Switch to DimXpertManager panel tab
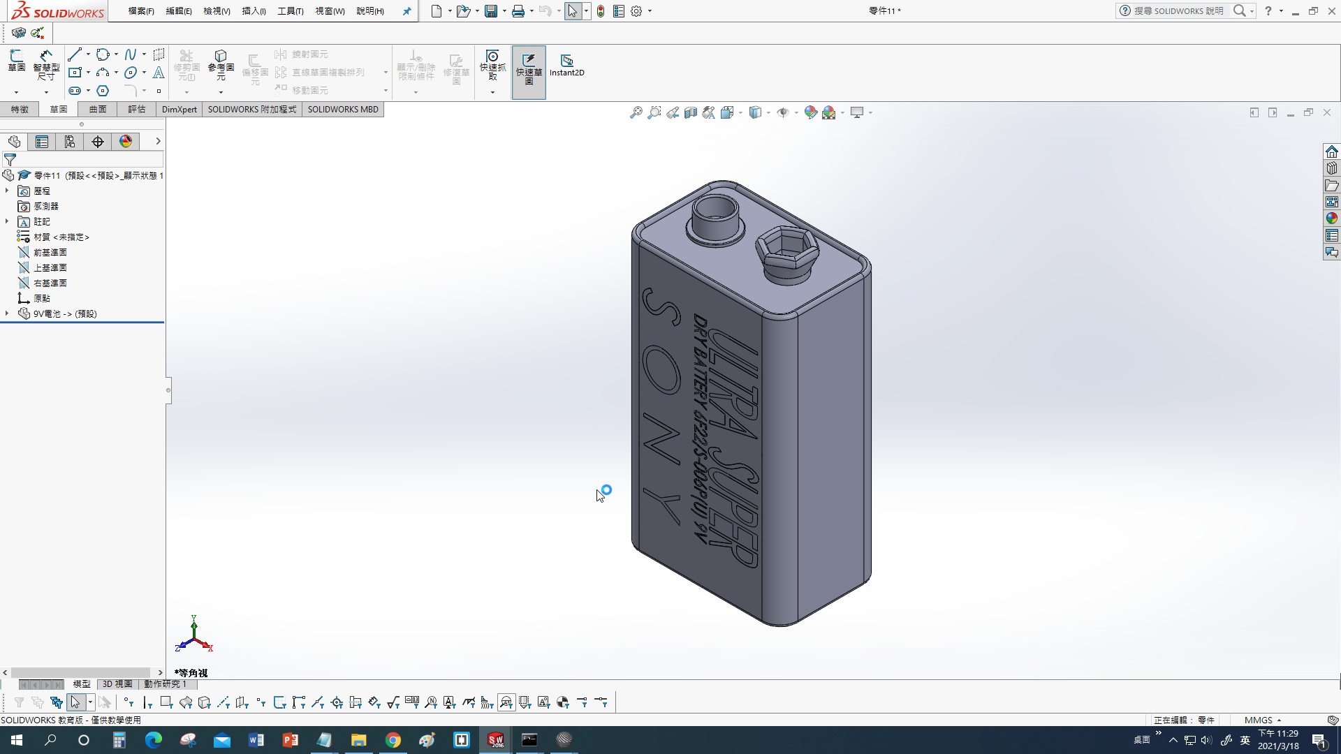This screenshot has width=1341, height=754. tap(98, 142)
